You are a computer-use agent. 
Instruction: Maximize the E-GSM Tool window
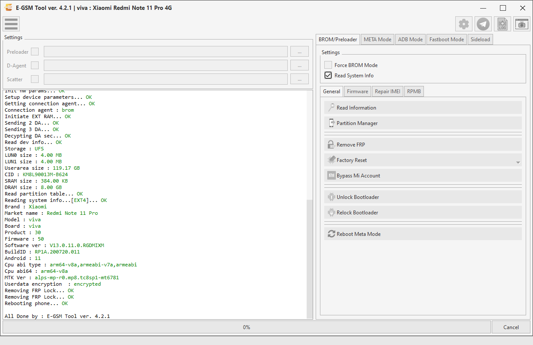tap(503, 8)
